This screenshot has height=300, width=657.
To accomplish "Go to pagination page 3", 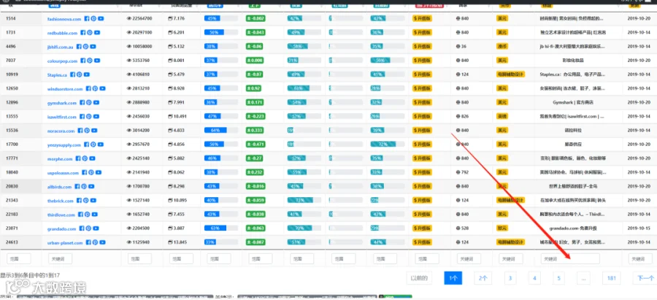I will pyautogui.click(x=510, y=278).
